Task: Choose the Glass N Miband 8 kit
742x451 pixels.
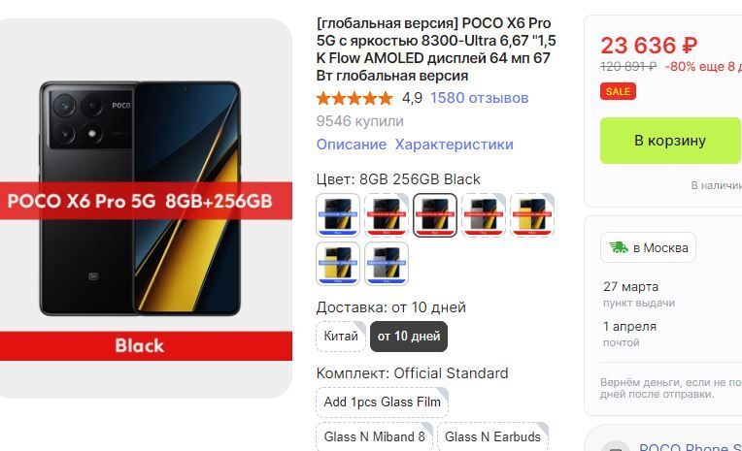Action: point(374,436)
